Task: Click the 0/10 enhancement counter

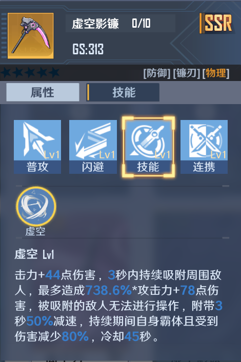Action: 141,23
